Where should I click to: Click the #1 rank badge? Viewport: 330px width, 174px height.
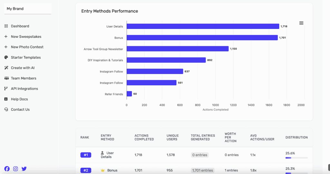pos(86,155)
